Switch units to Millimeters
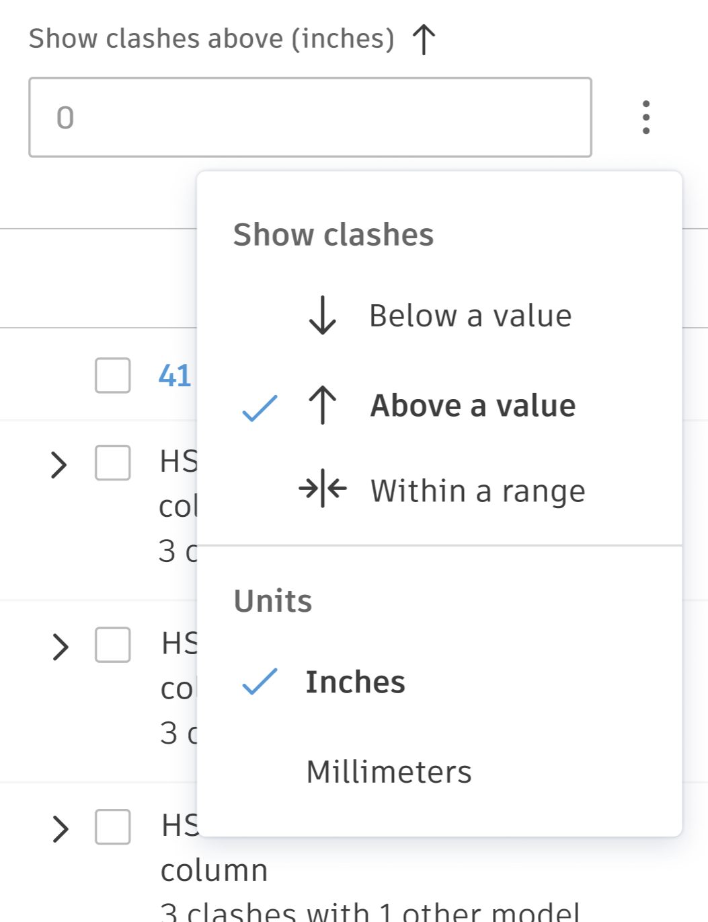 (390, 771)
